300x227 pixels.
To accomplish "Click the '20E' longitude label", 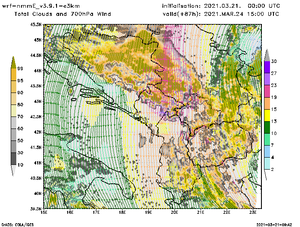I will coord(174,212).
